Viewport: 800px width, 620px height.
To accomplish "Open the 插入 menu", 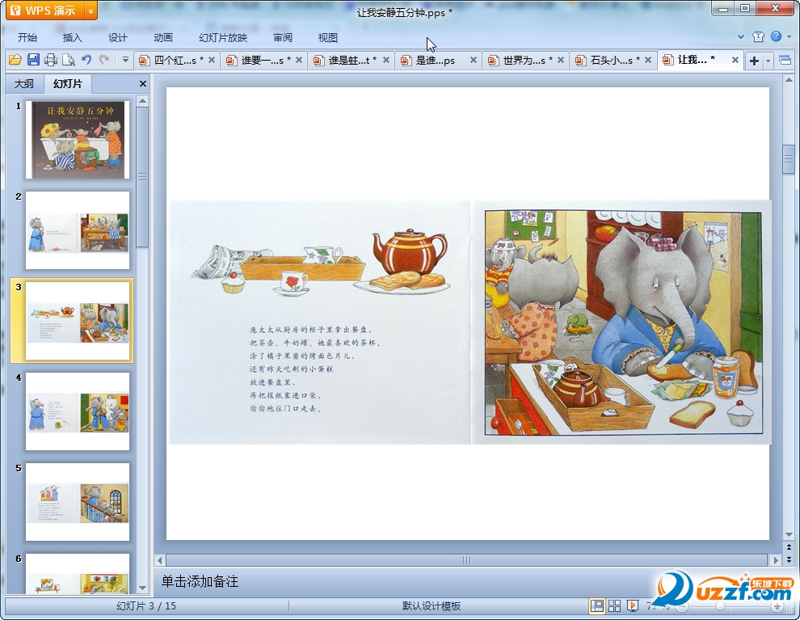I will 72,38.
